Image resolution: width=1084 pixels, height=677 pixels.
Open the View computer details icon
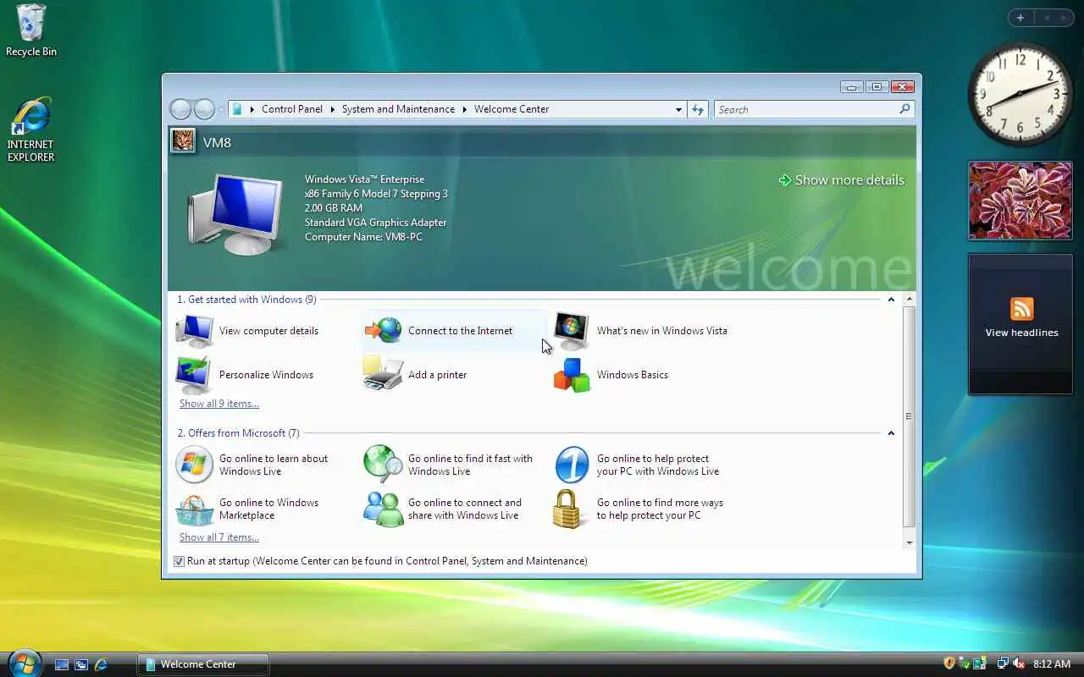click(195, 331)
